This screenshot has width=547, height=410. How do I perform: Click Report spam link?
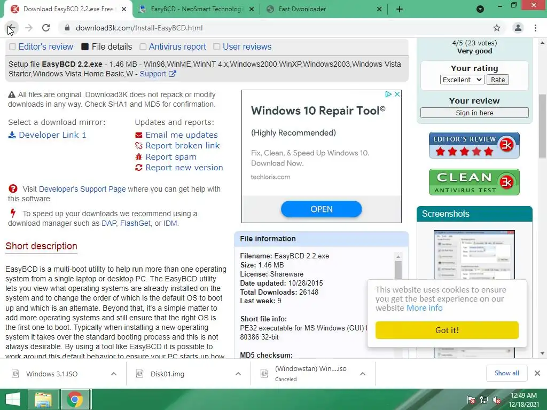click(171, 157)
